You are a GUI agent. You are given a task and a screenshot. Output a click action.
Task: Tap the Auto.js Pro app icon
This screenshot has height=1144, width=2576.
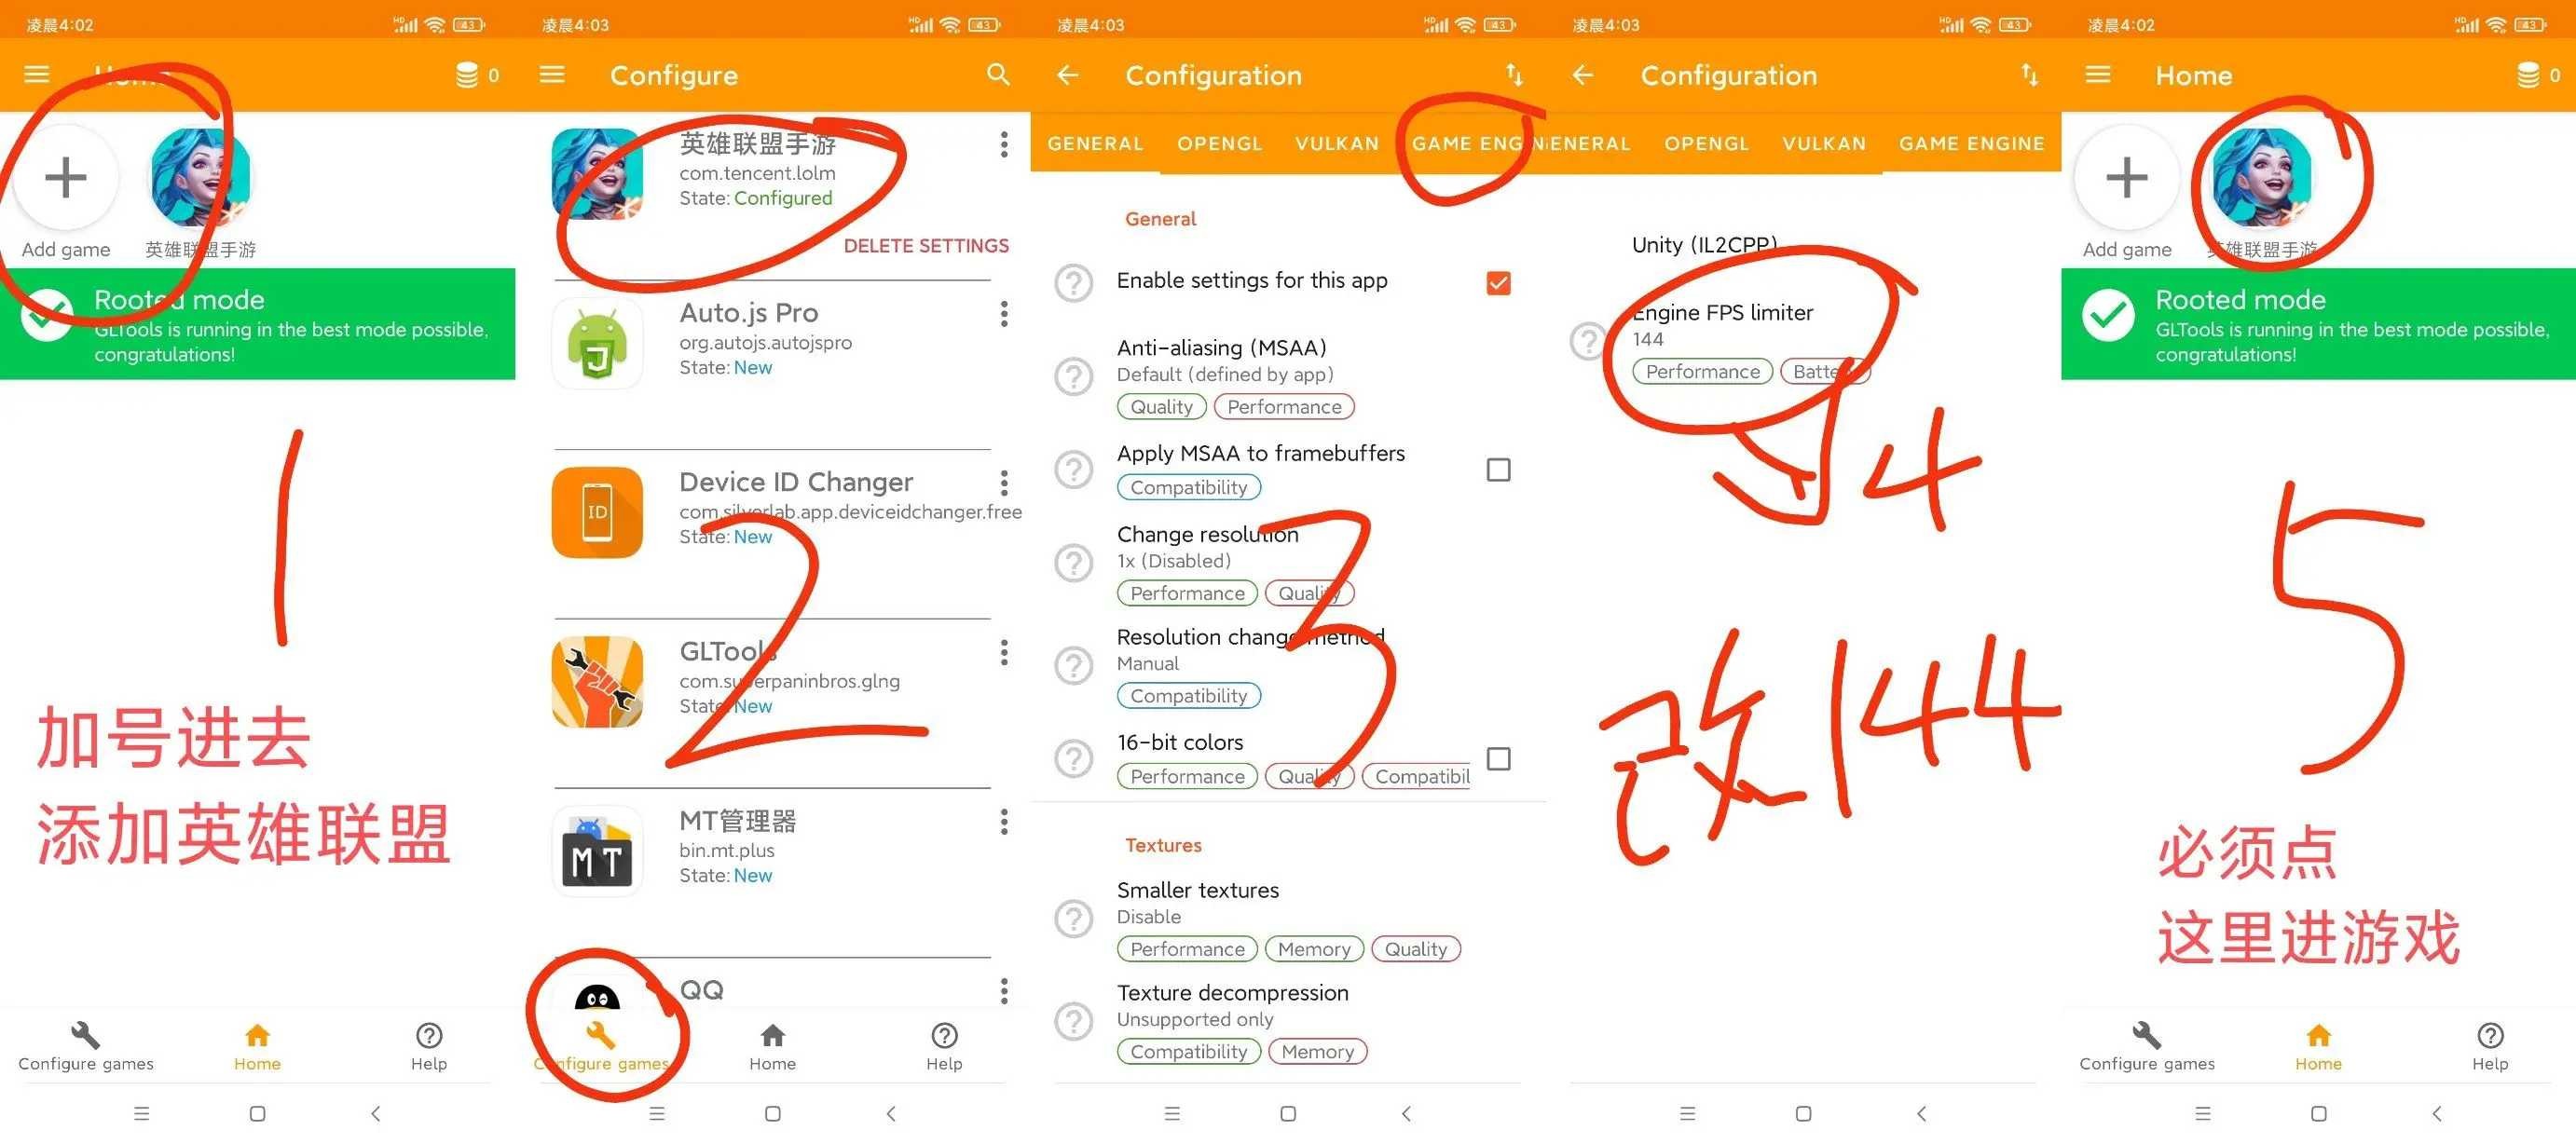coord(597,343)
